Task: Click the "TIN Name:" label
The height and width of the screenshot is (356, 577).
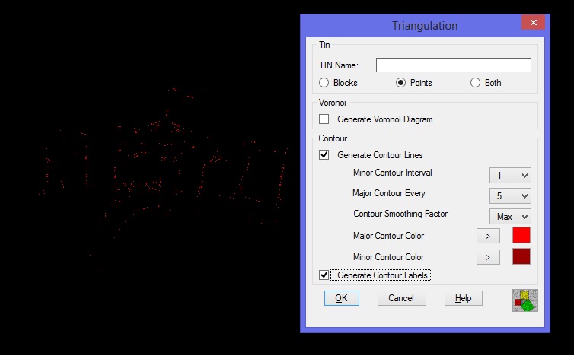Action: coord(339,65)
